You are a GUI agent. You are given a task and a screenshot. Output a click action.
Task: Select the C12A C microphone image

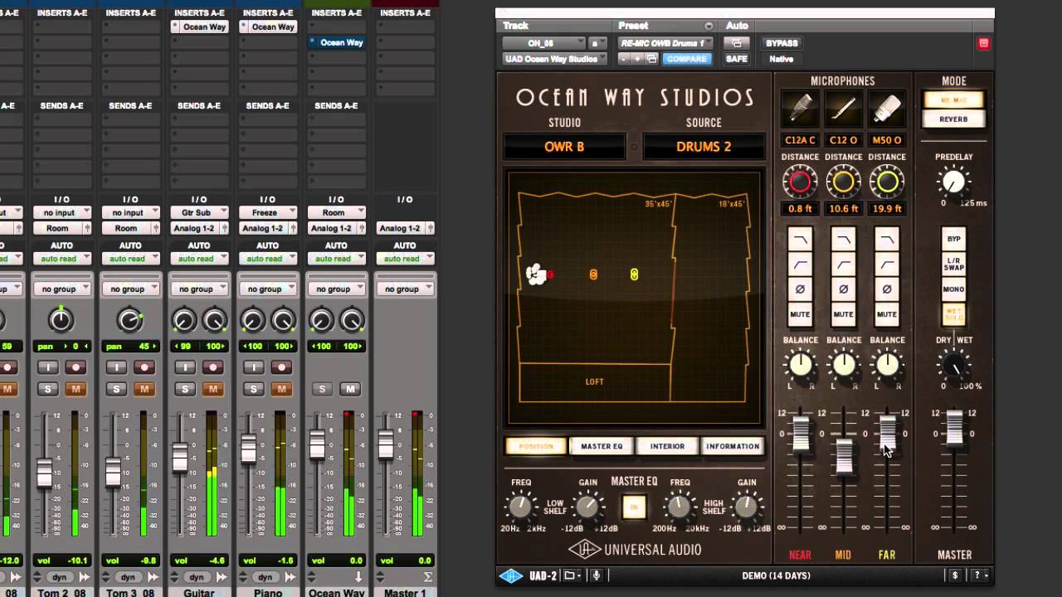[x=800, y=109]
